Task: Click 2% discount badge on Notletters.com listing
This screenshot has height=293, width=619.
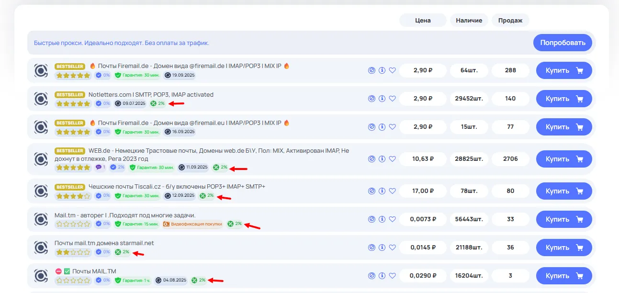Action: (x=158, y=103)
